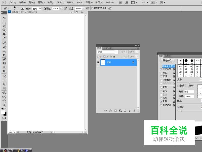Open the 文件(F) menu
This screenshot has width=202, height=152.
pos(13,3)
